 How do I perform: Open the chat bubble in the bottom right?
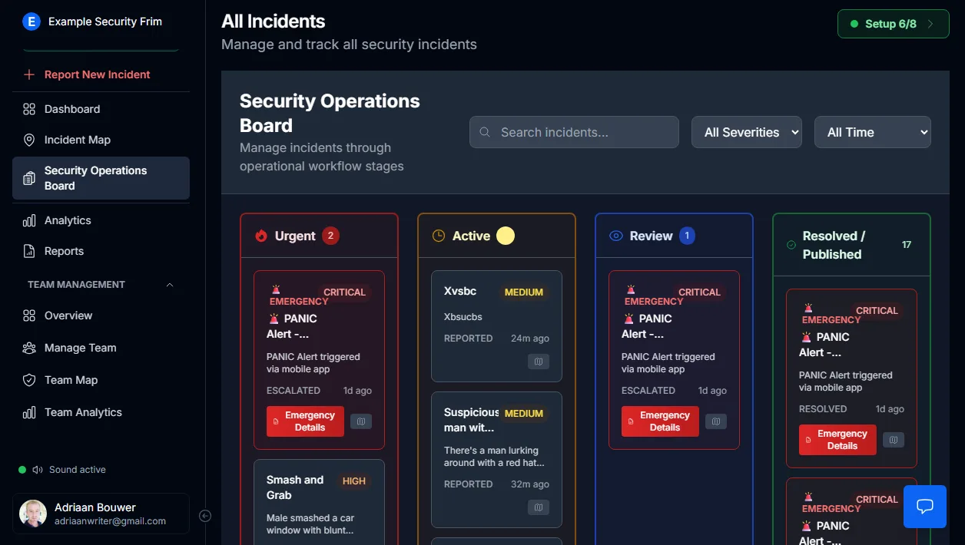924,507
